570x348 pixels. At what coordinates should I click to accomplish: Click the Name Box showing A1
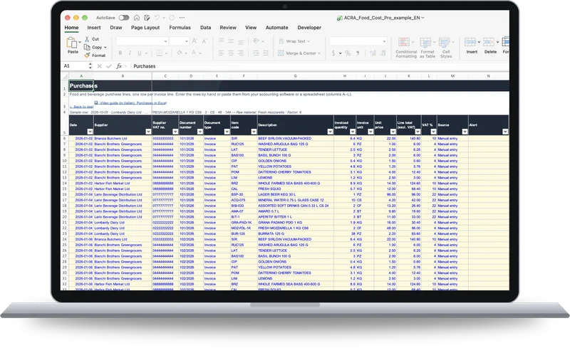click(x=76, y=66)
